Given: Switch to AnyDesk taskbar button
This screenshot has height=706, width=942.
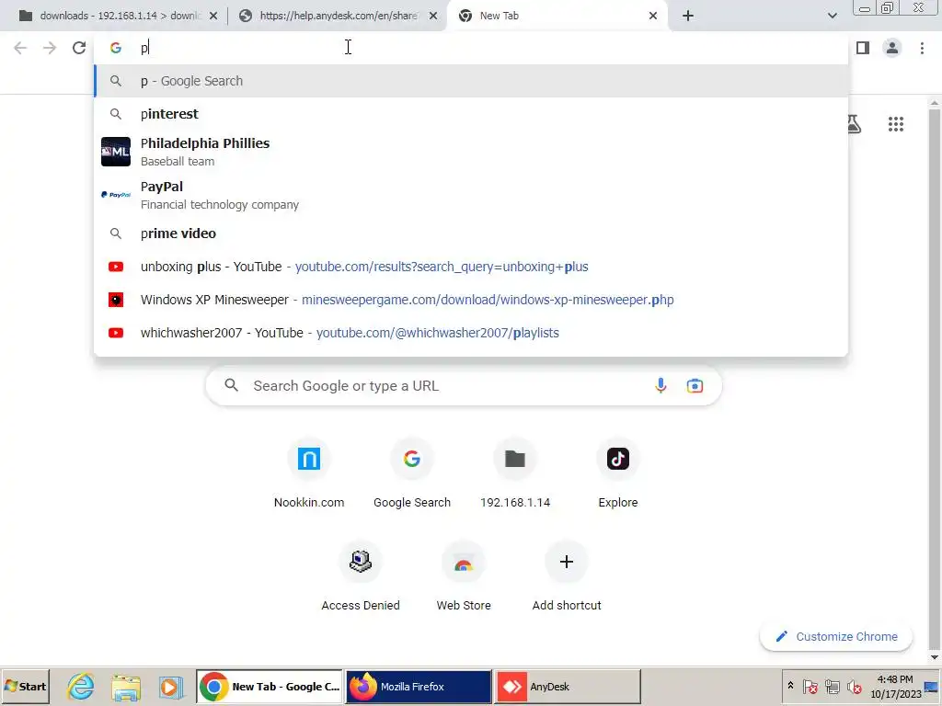Looking at the screenshot, I should [568, 687].
